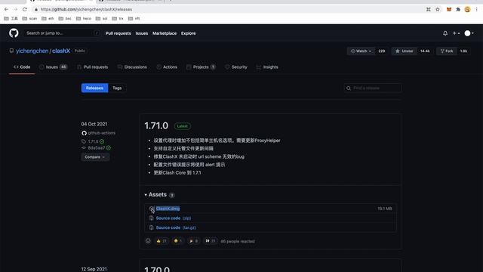Open the nft bookmarks folder
Image resolution: width=483 pixels, height=272 pixels.
(x=134, y=18)
